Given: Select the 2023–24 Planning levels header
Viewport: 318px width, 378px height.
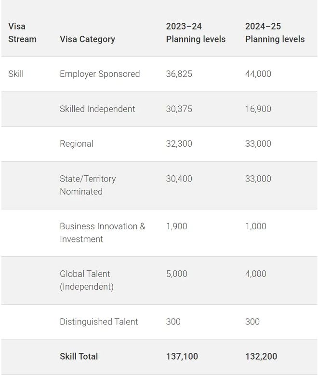Looking at the screenshot, I should [x=196, y=33].
